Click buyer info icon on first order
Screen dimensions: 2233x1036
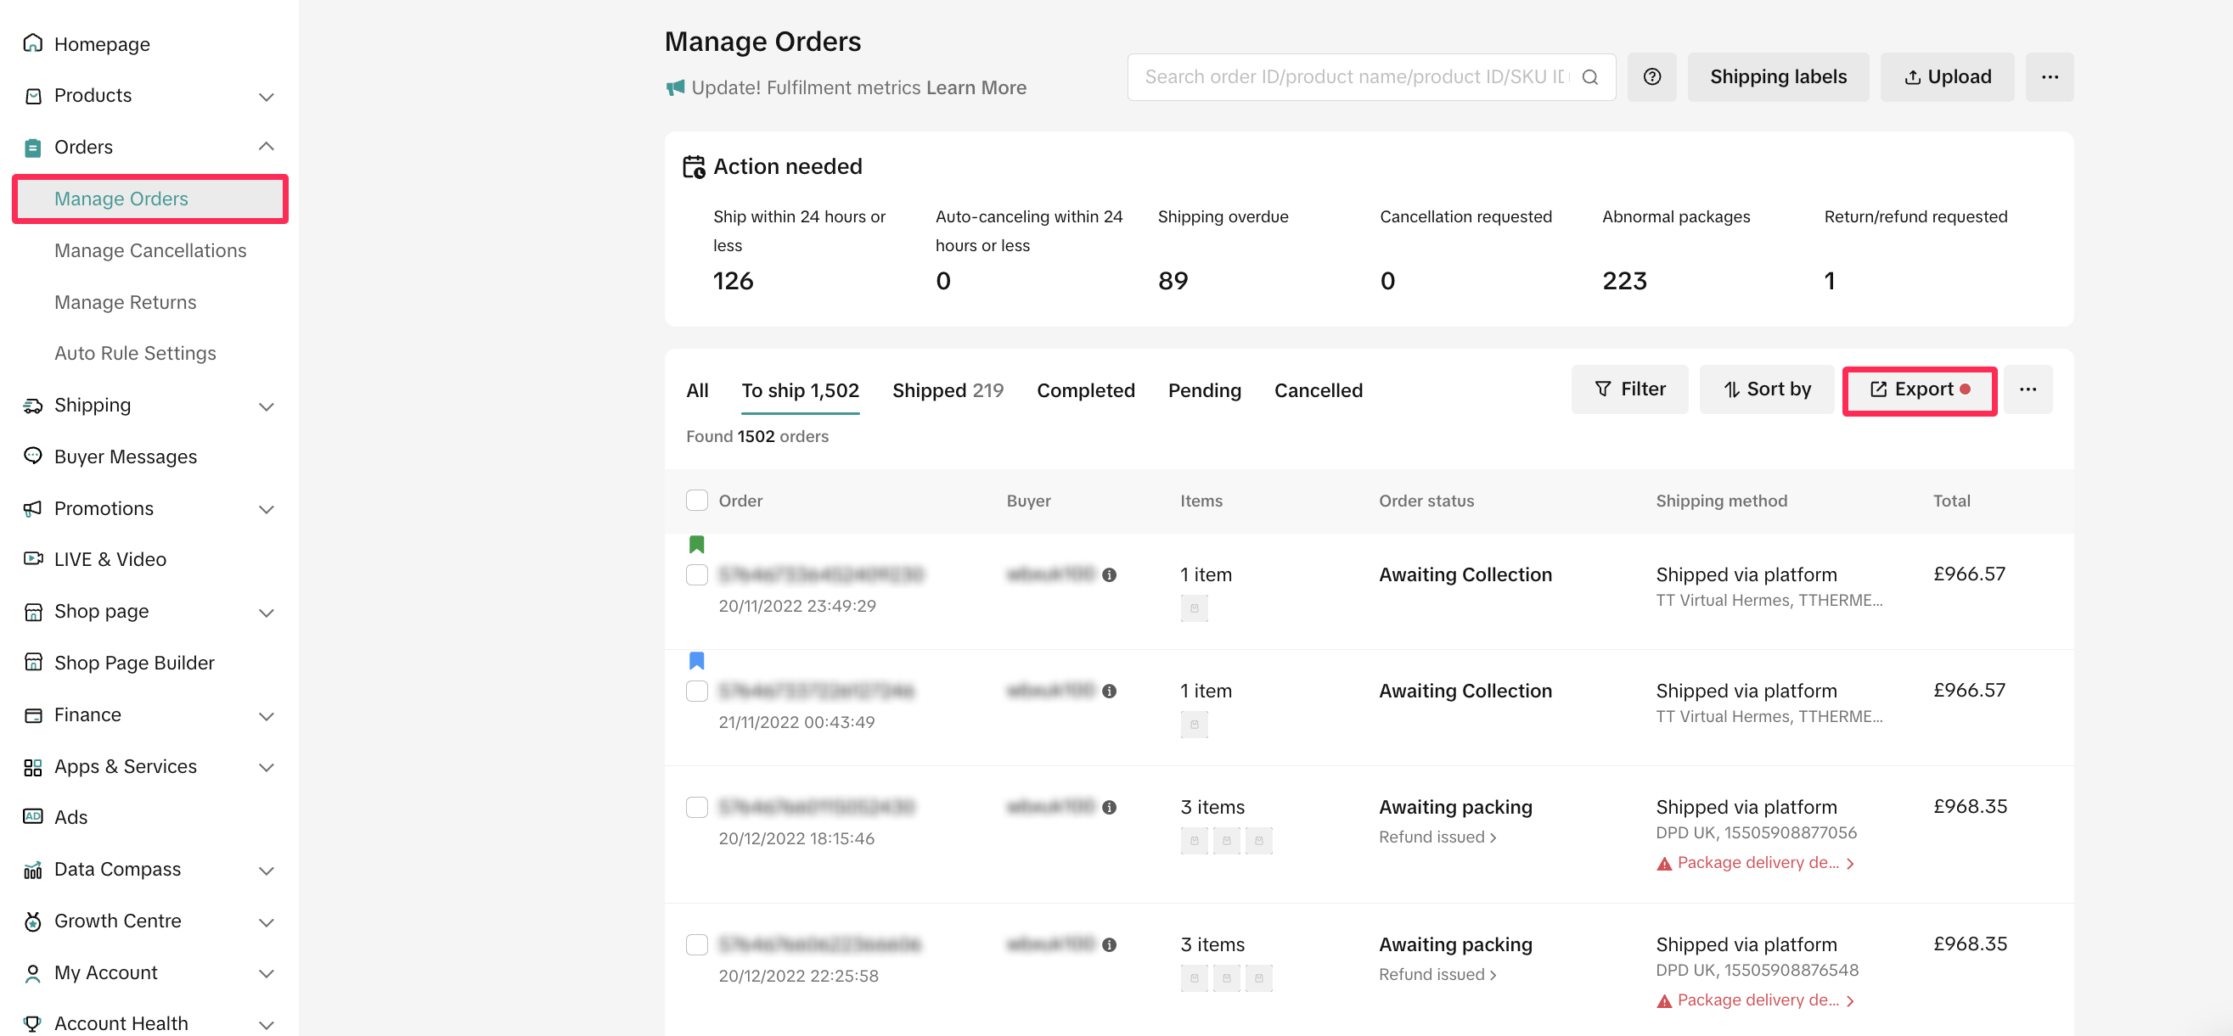point(1109,574)
